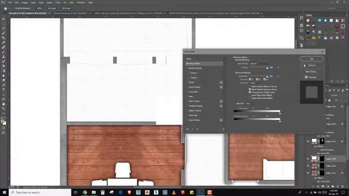Select the Dodge tool
This screenshot has width=349, height=196.
[3, 80]
